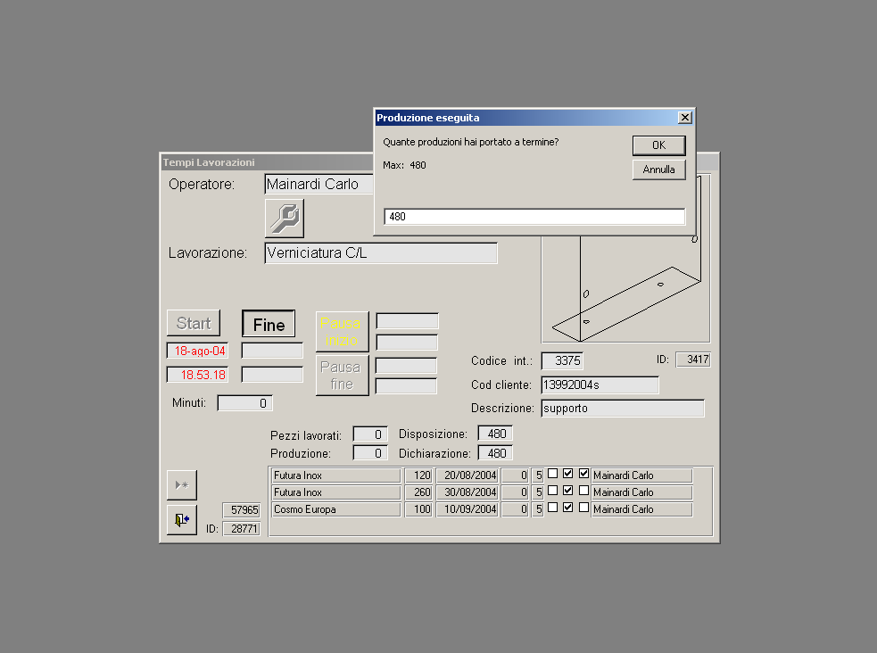Toggle first checkbox in Futura Inox 260 row
Image resolution: width=877 pixels, height=653 pixels.
tap(552, 491)
